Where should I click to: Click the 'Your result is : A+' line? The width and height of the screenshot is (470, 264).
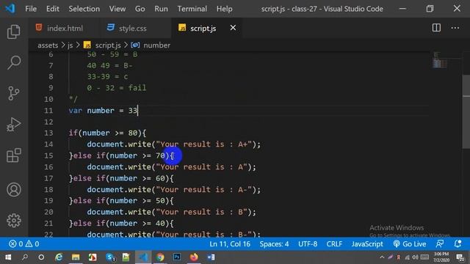174,144
